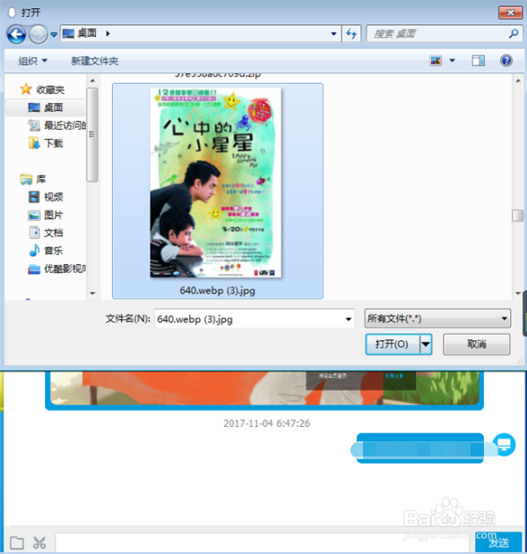Open the 音乐 library

coord(46,251)
